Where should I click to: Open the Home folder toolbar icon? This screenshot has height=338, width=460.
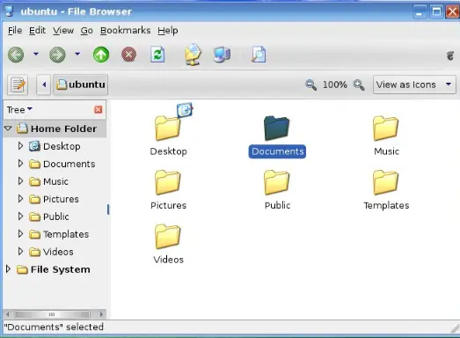[193, 55]
